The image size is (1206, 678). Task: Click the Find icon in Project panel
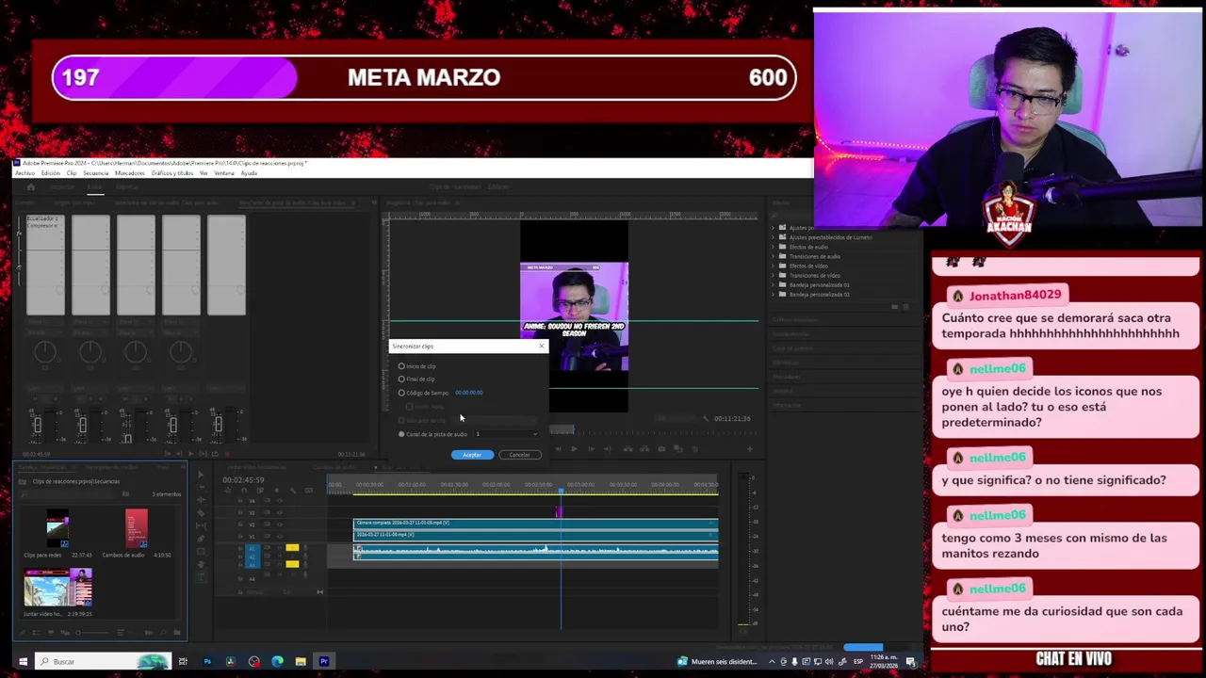pos(163,633)
